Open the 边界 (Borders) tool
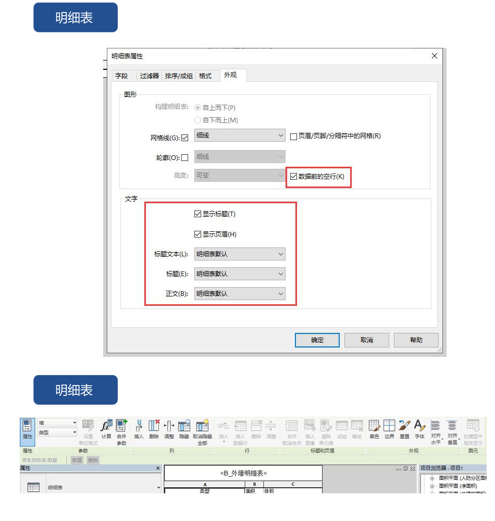The image size is (495, 521). pyautogui.click(x=389, y=428)
